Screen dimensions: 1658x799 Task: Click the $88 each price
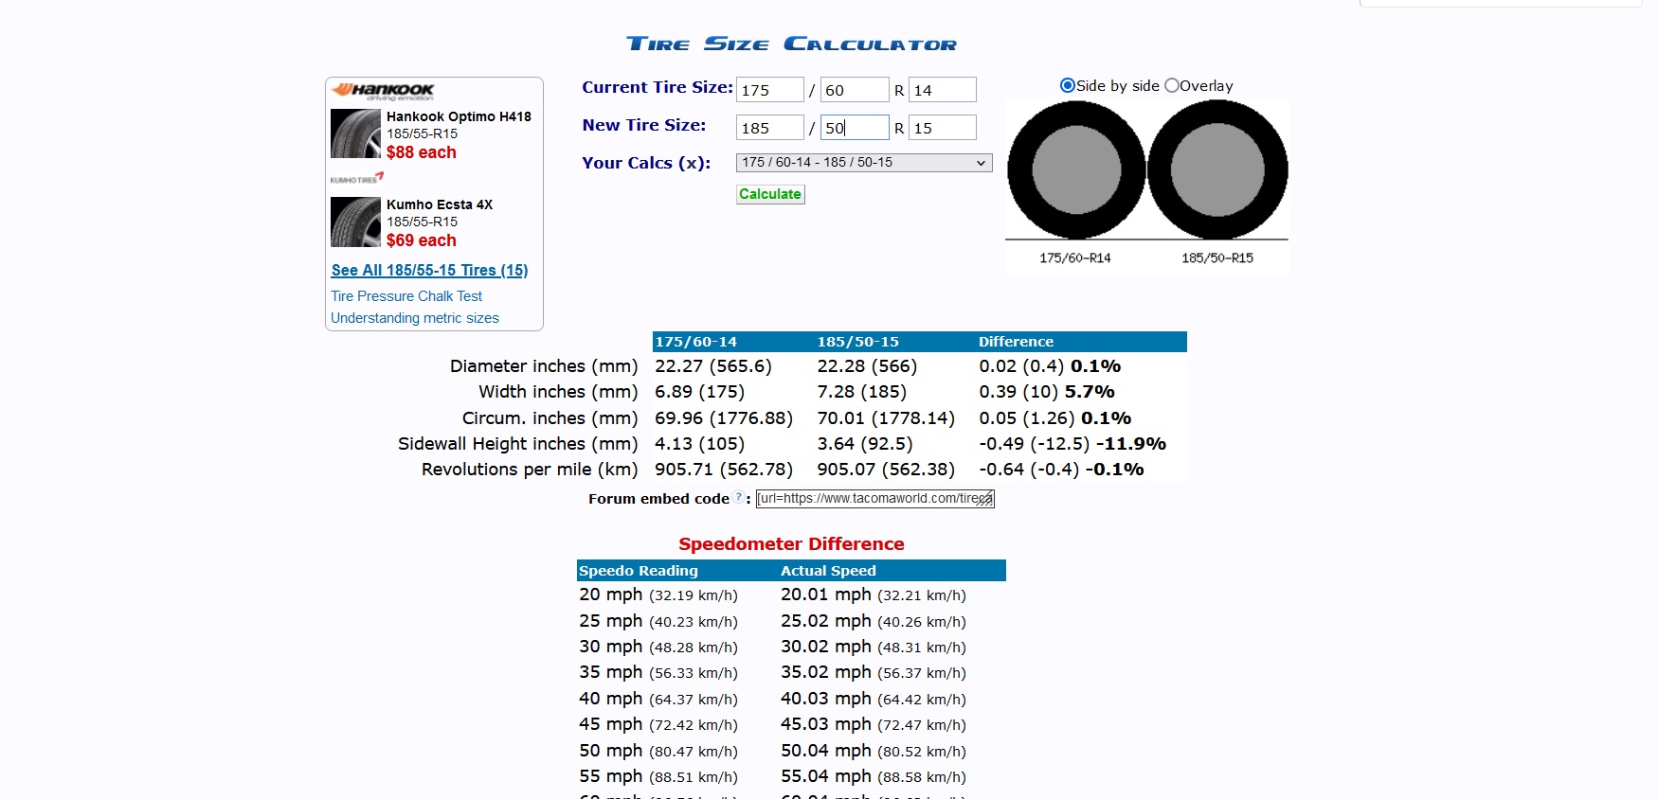click(422, 152)
